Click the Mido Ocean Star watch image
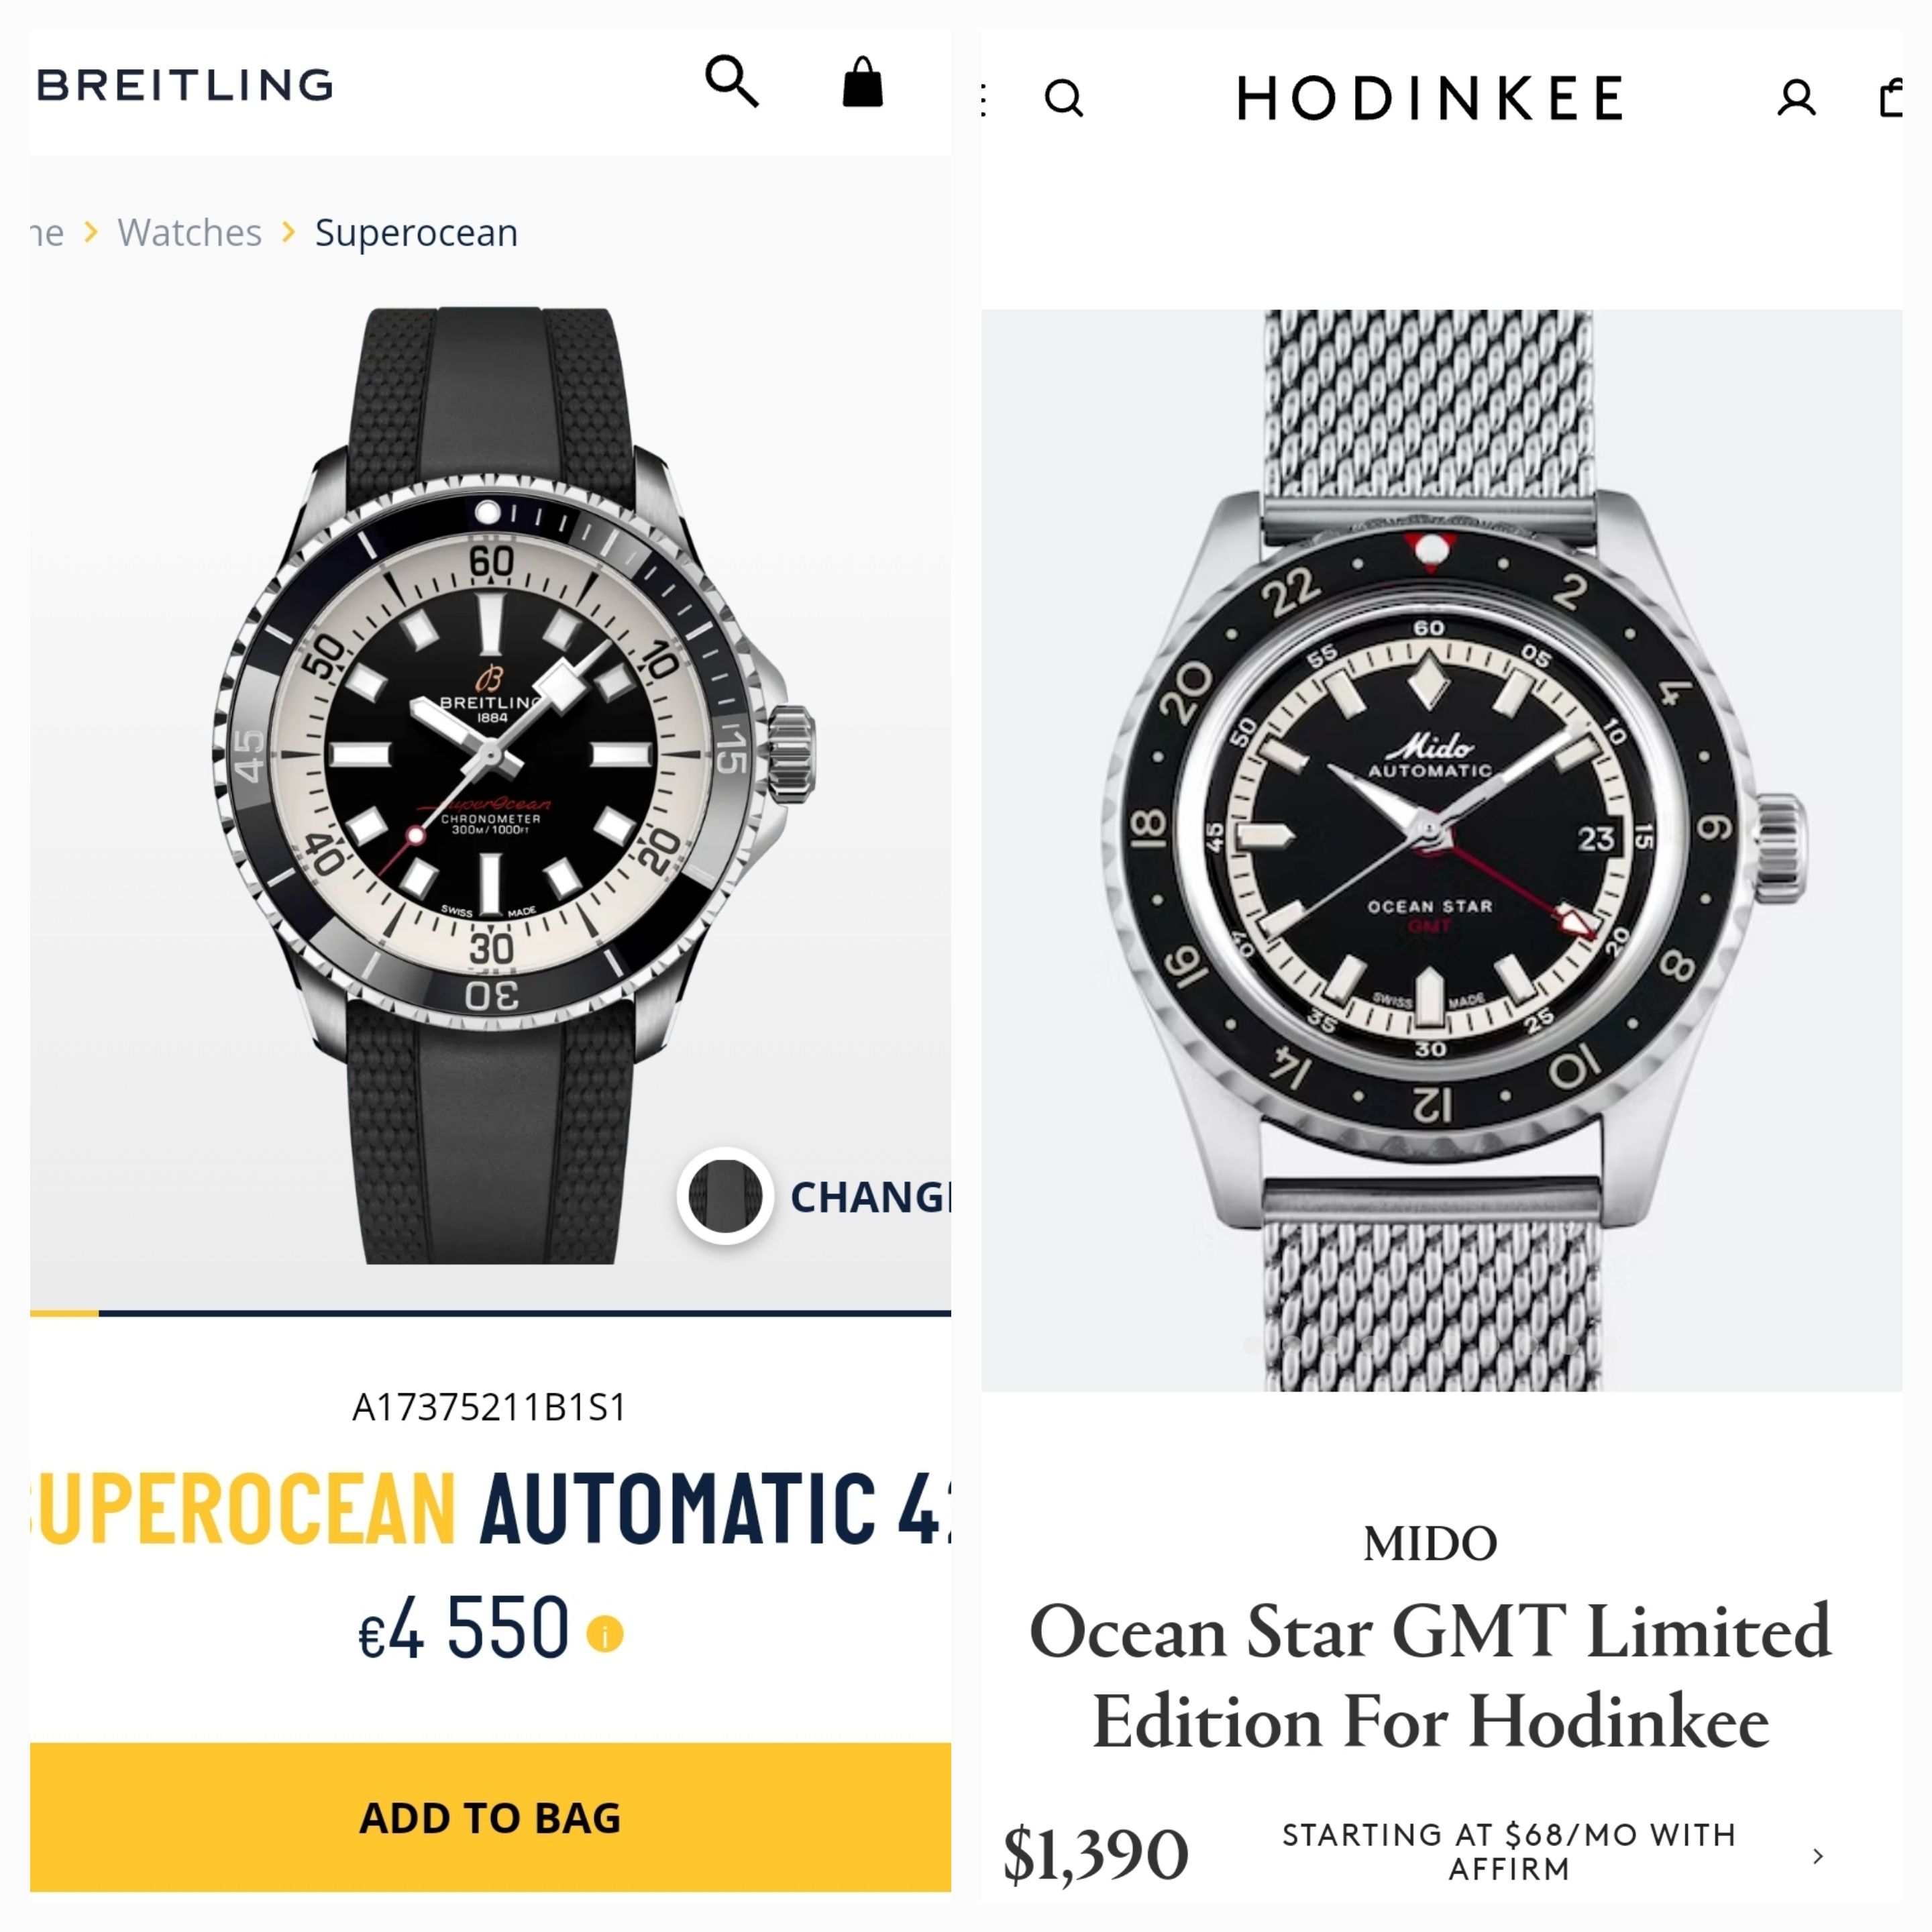Viewport: 1932px width, 1932px height. click(x=1441, y=850)
